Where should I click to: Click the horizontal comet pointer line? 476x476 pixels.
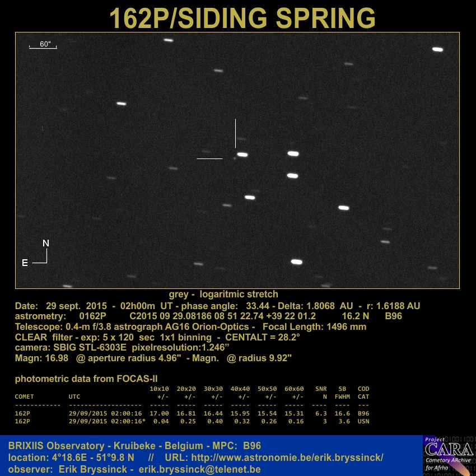click(x=209, y=158)
